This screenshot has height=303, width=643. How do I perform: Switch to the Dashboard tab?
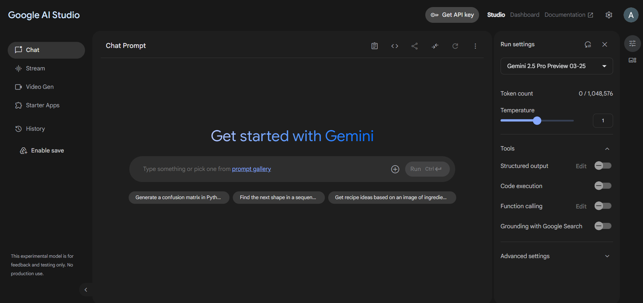524,15
